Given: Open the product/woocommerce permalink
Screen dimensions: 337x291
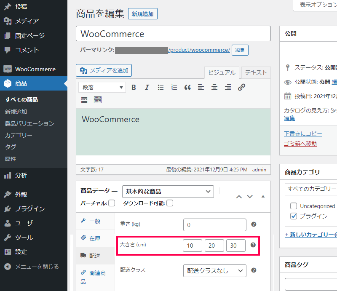Looking at the screenshot, I should click(199, 50).
